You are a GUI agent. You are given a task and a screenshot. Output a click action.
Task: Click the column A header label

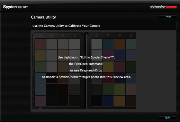pos(40,35)
